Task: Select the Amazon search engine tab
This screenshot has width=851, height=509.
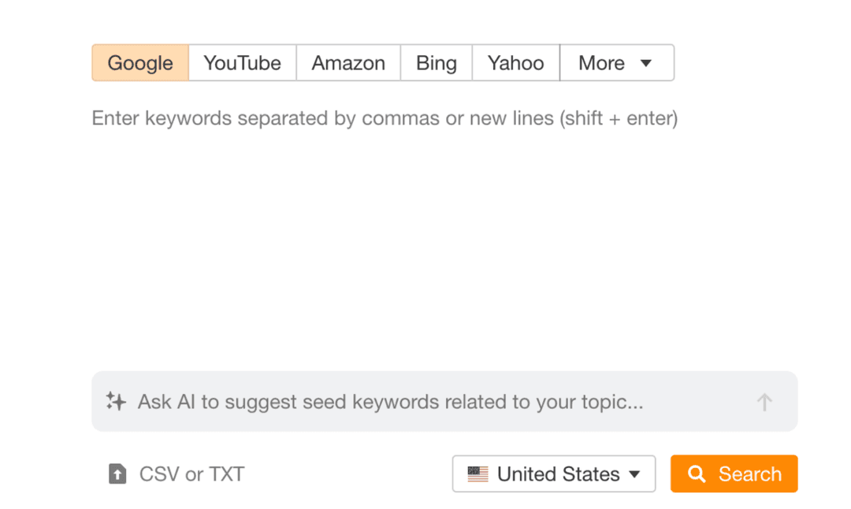Action: [x=347, y=62]
